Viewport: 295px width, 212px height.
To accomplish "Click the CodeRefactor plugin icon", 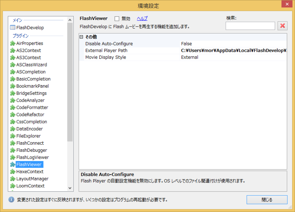I will pos(13,114).
